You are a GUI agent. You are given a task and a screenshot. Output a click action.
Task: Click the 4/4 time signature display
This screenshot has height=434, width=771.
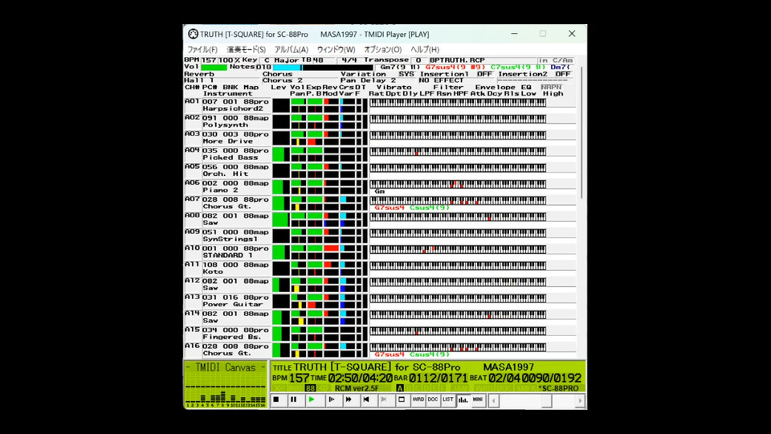point(349,60)
